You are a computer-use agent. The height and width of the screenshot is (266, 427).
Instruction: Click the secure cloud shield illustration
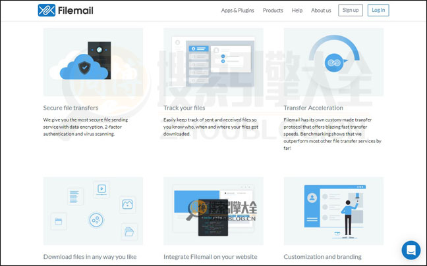pyautogui.click(x=93, y=62)
